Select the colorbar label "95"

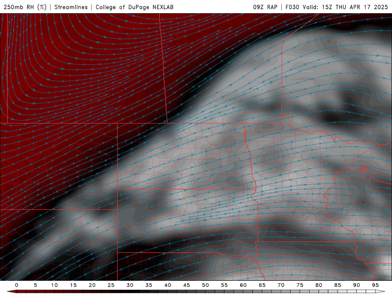tap(375, 285)
